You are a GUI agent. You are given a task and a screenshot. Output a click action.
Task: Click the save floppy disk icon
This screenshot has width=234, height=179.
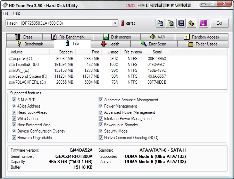click(x=181, y=23)
